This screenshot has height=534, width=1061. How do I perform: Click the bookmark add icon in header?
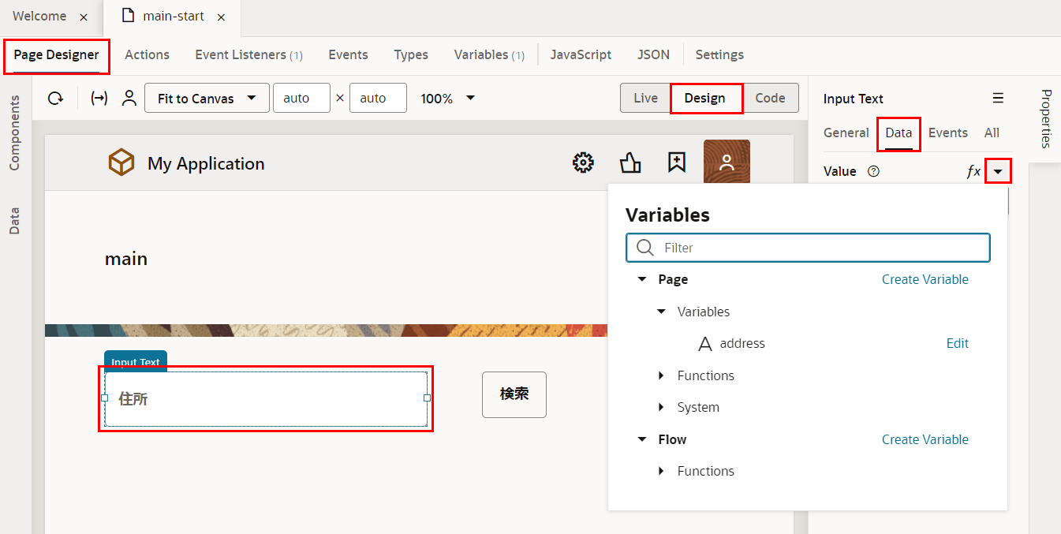coord(676,162)
